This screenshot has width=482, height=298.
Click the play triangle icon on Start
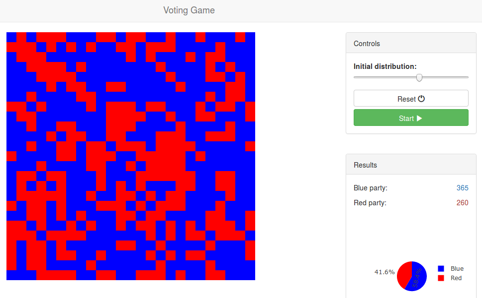click(419, 118)
